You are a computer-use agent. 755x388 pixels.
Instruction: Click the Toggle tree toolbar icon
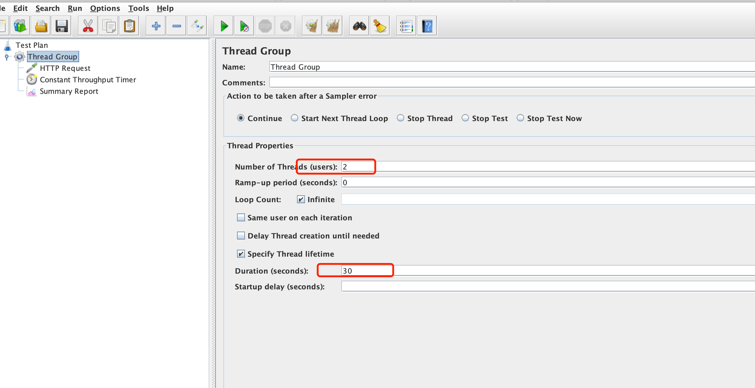[x=197, y=26]
